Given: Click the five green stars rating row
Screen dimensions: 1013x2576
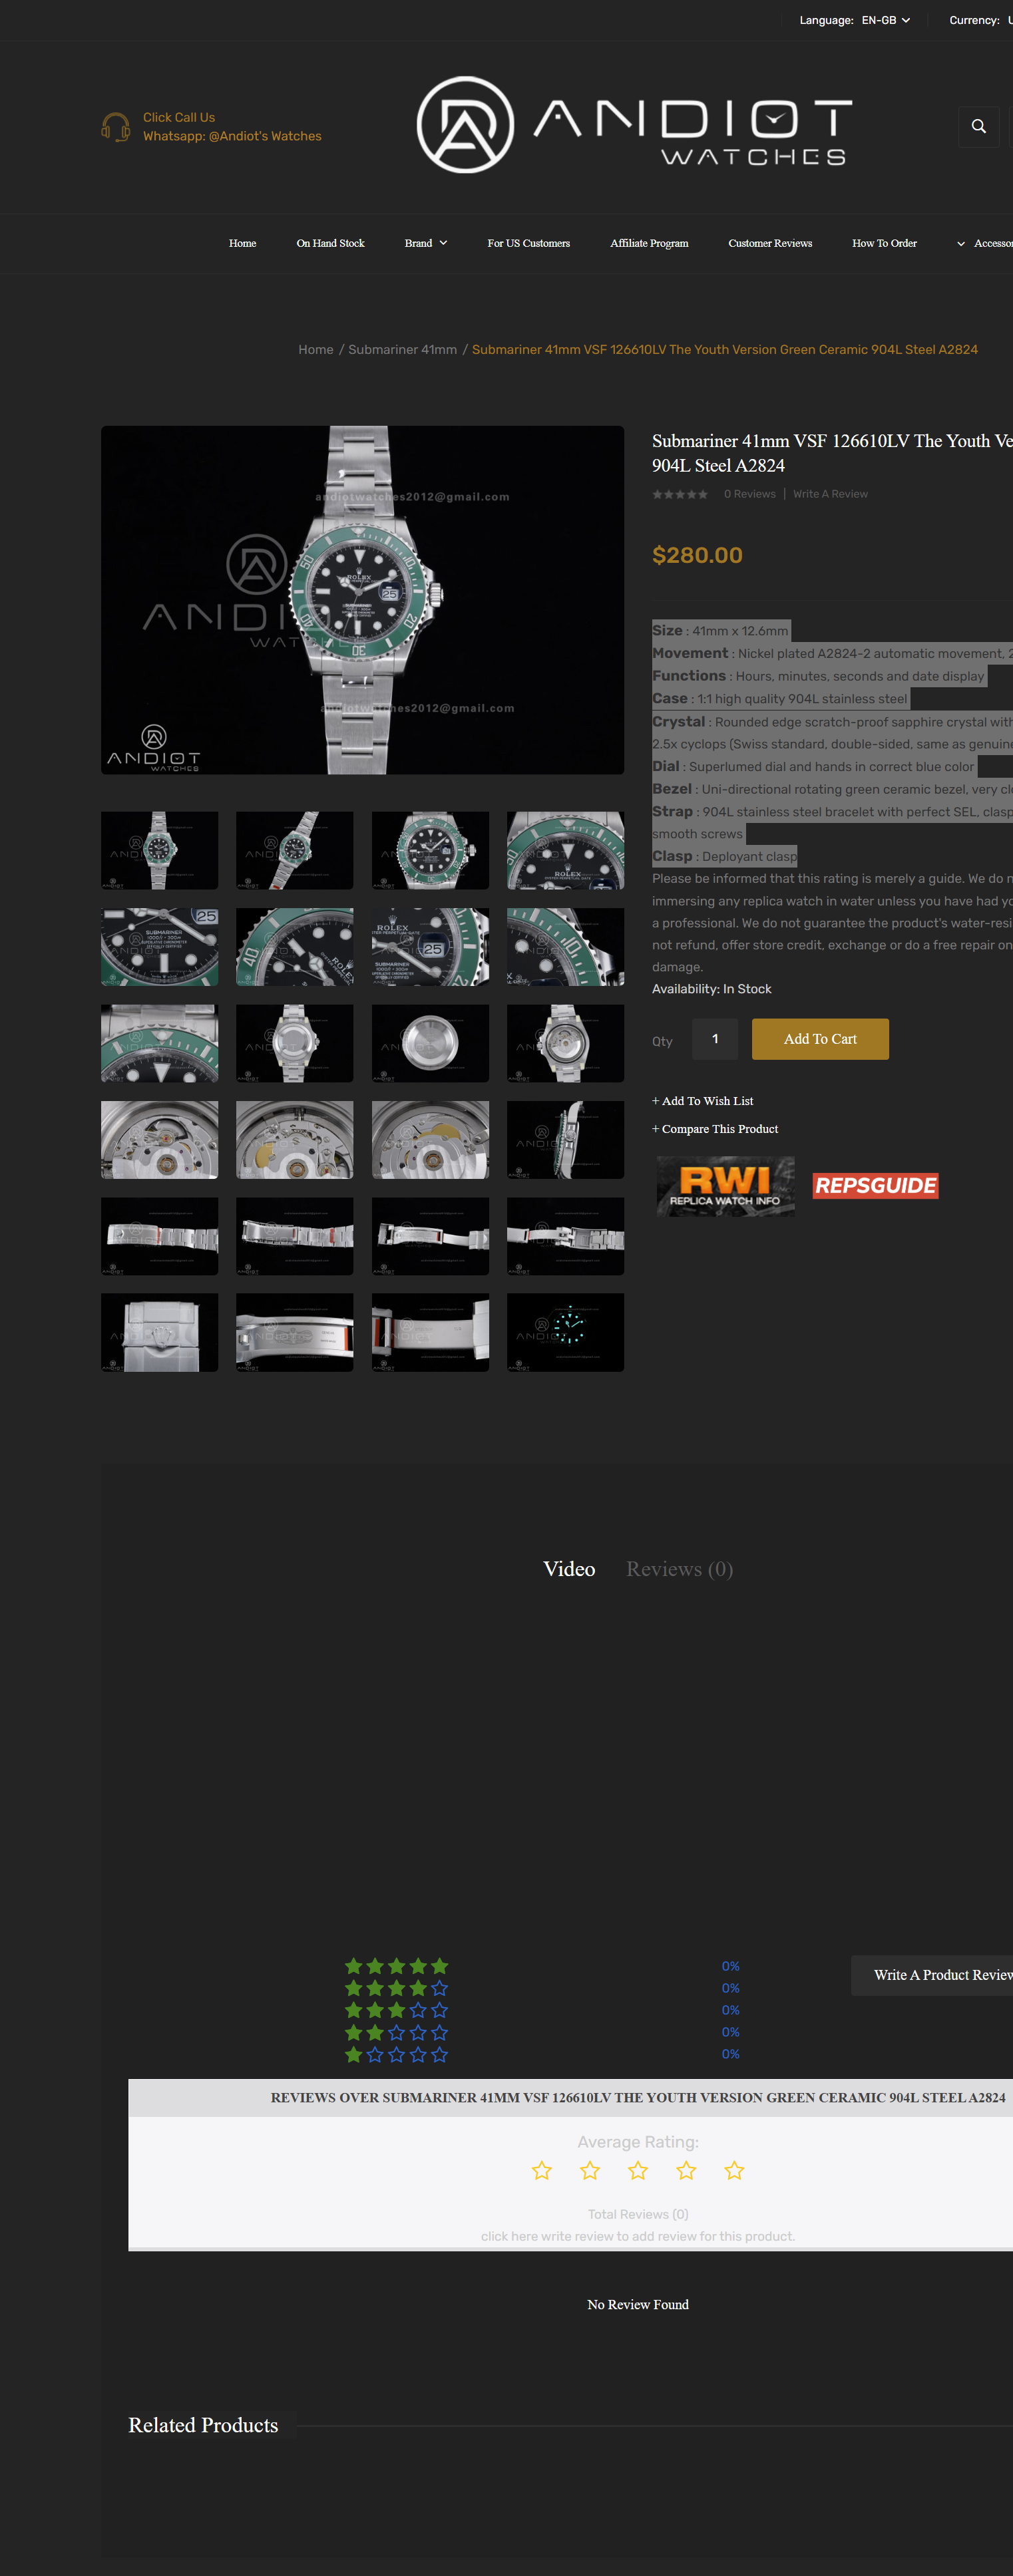Looking at the screenshot, I should pyautogui.click(x=396, y=1966).
